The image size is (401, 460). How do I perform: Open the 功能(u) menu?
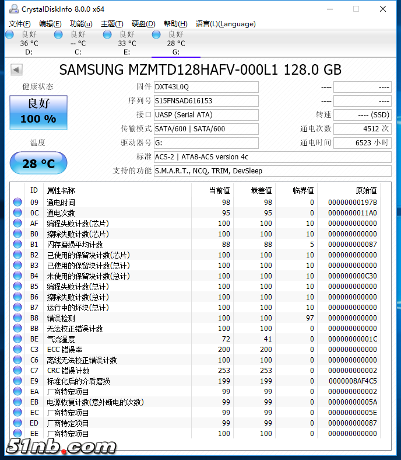pyautogui.click(x=81, y=24)
